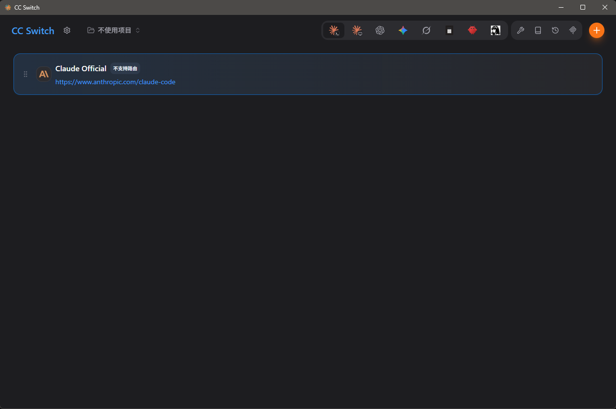Click the CC Switch title text
616x409 pixels.
tap(33, 31)
